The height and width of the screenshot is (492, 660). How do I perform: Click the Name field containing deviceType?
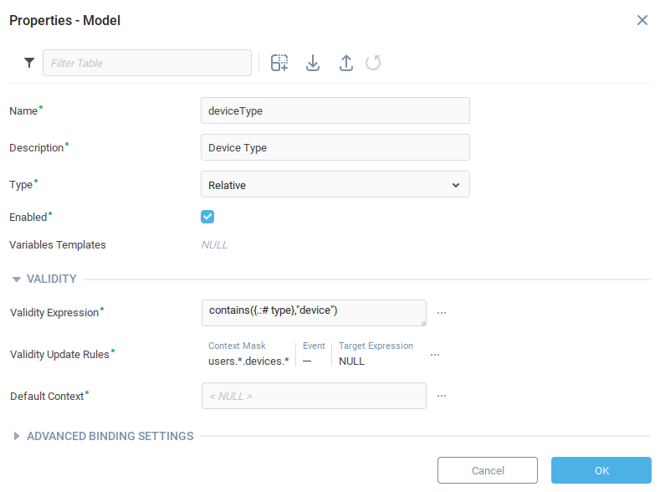coord(335,110)
